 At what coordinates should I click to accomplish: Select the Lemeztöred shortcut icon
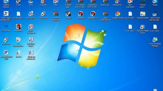[x=118, y=3]
